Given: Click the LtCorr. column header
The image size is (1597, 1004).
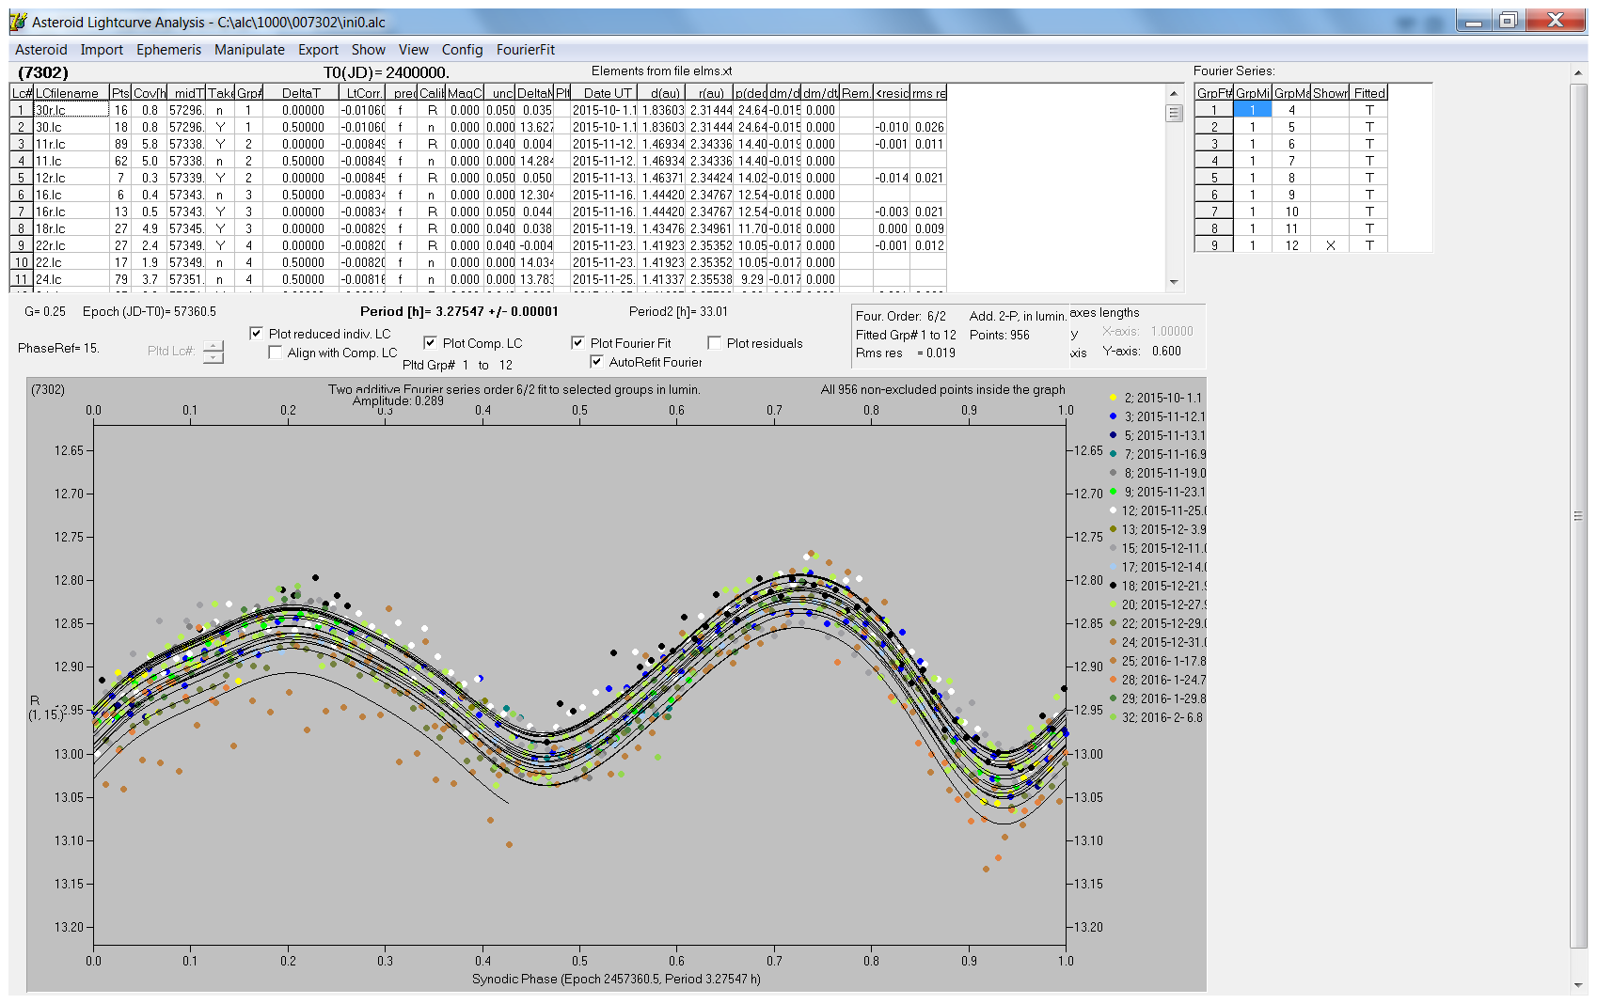Looking at the screenshot, I should point(363,93).
